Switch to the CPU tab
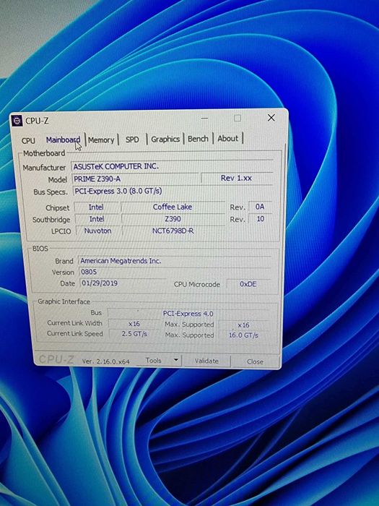 coord(28,141)
